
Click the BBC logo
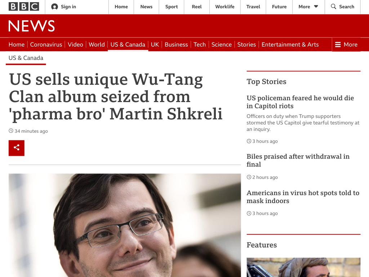point(24,6)
